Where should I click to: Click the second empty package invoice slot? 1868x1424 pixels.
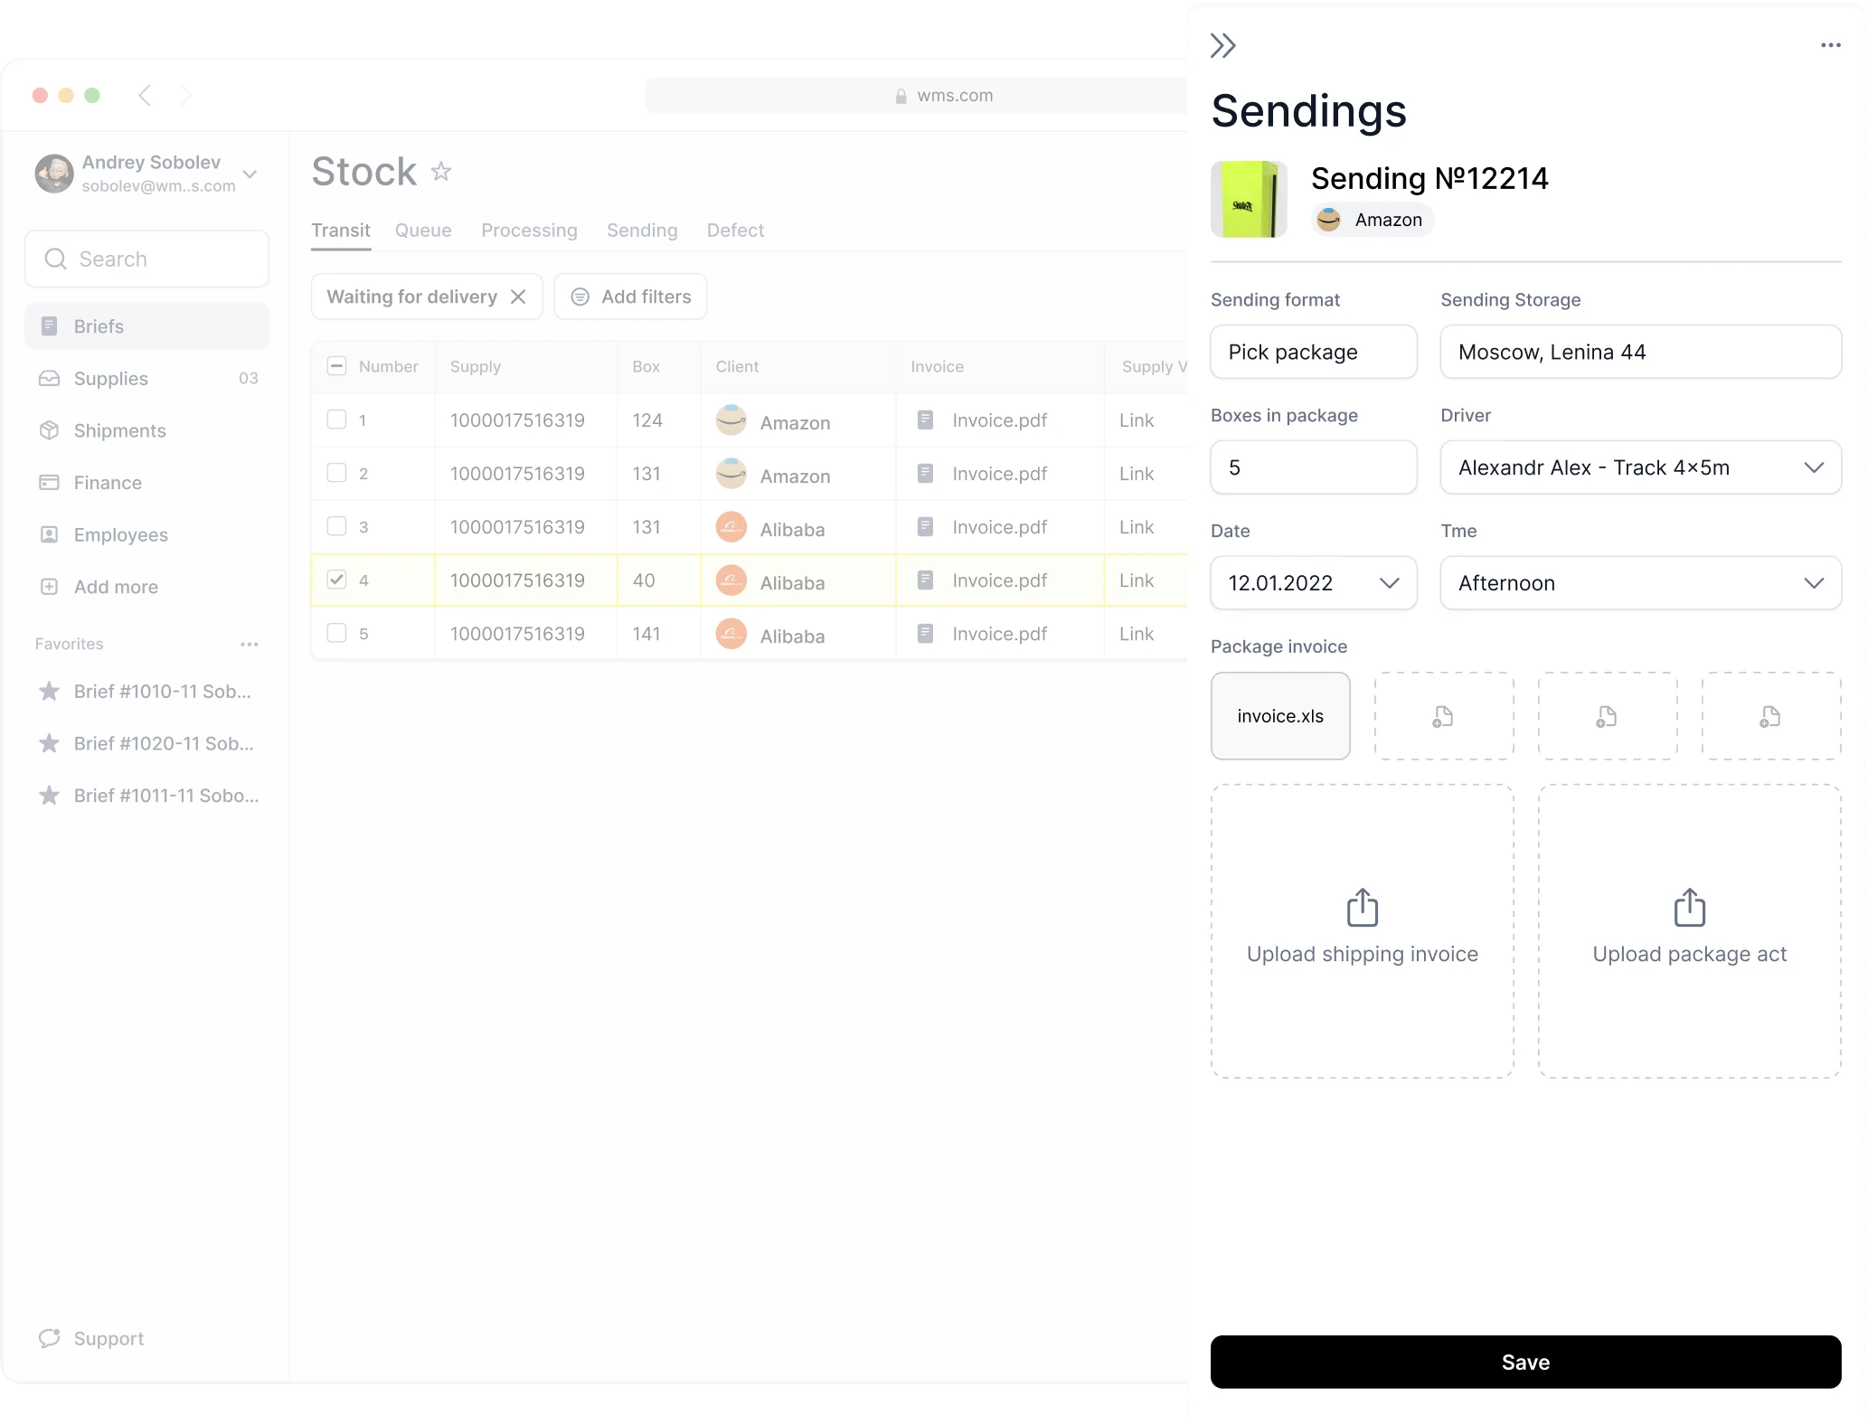(1444, 716)
